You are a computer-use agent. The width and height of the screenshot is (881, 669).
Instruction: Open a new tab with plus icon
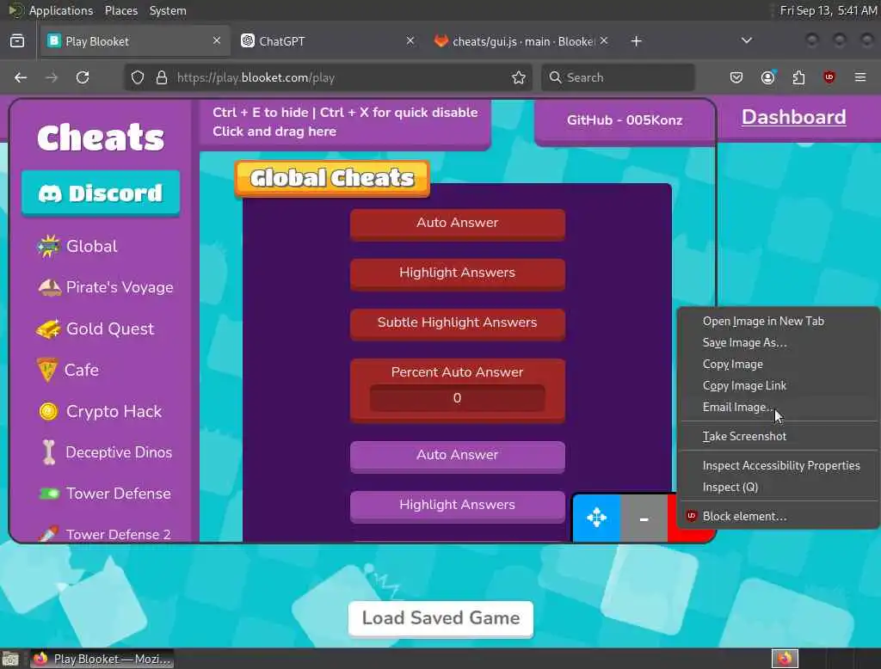tap(636, 41)
